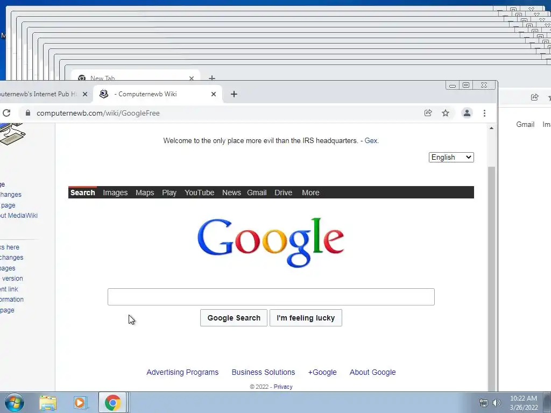Click the page scrollbar up arrow

coord(491,128)
